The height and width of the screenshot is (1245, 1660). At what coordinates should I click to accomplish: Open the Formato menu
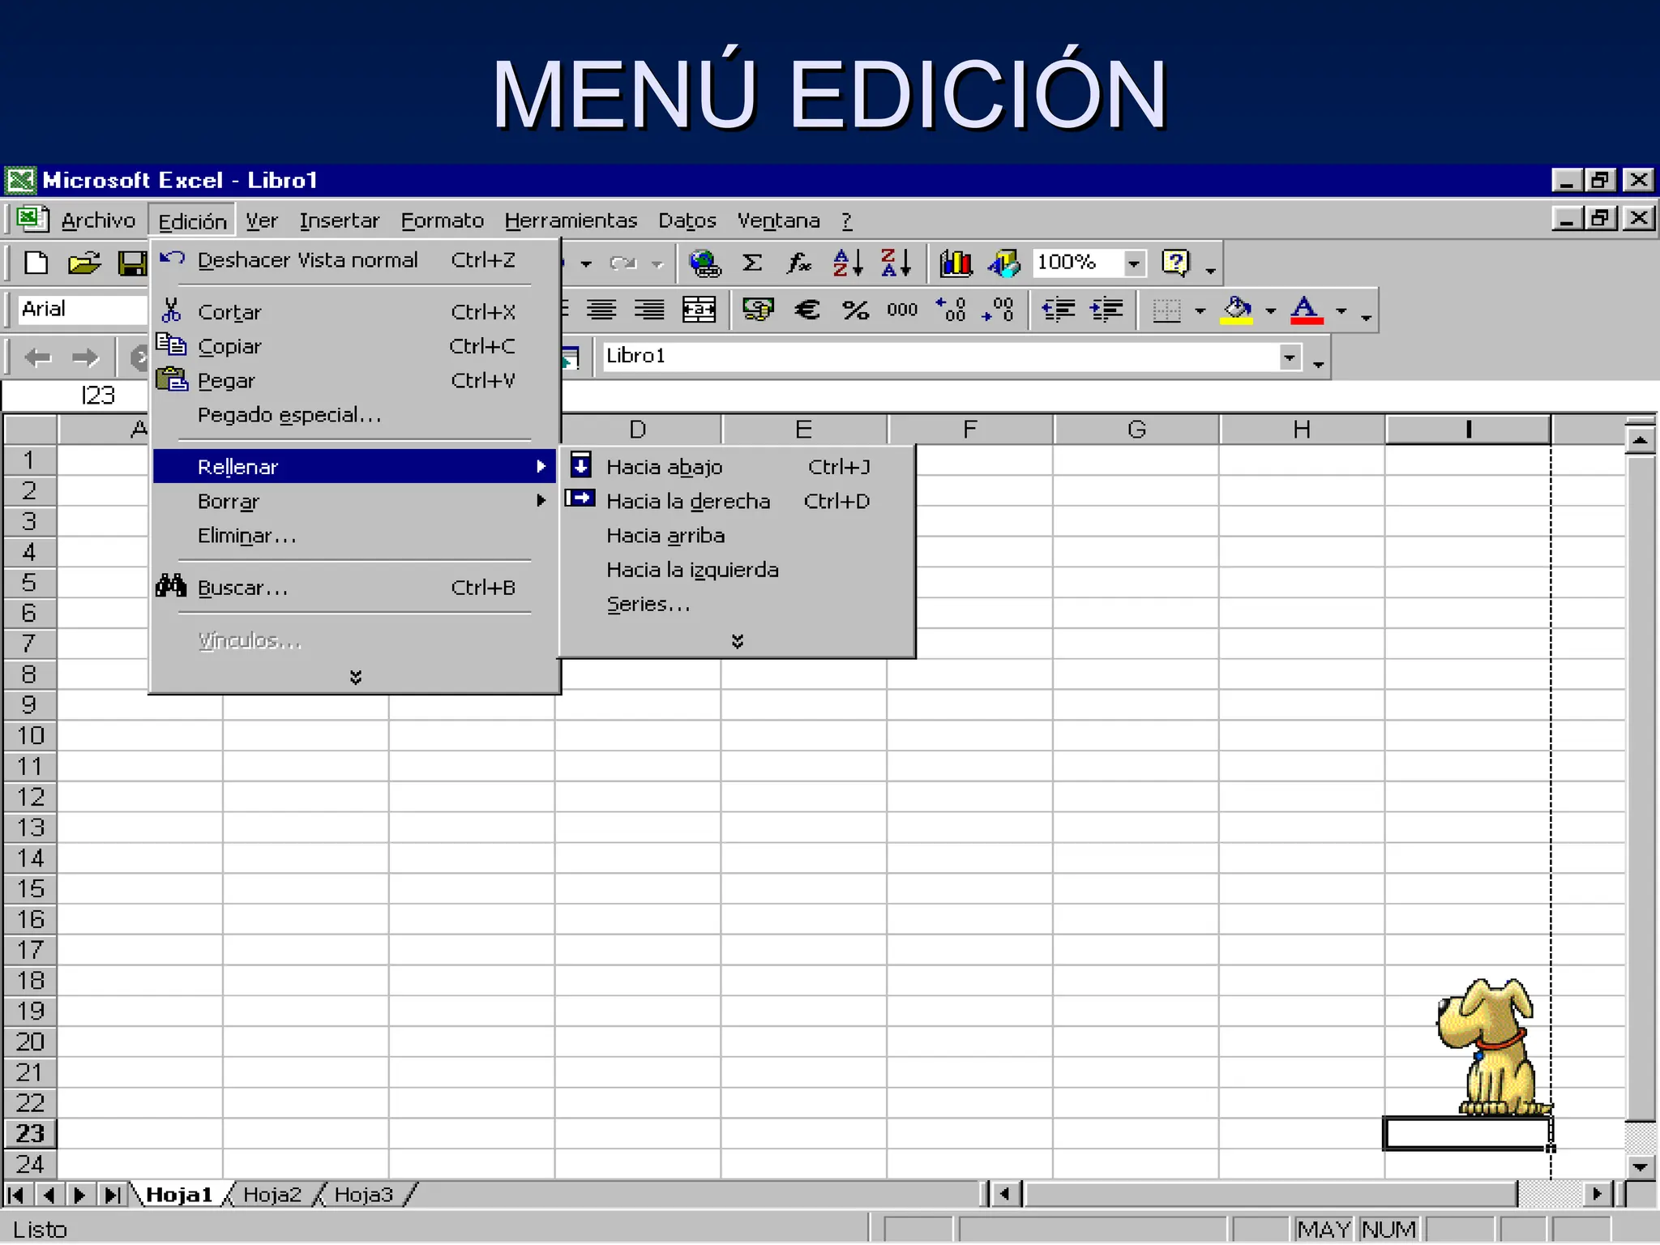coord(442,220)
